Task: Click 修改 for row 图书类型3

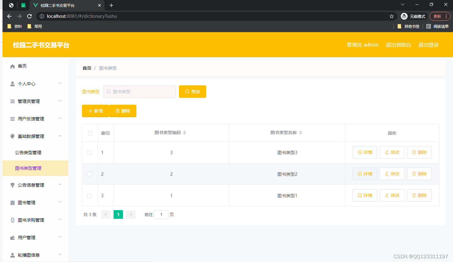Action: [392, 152]
